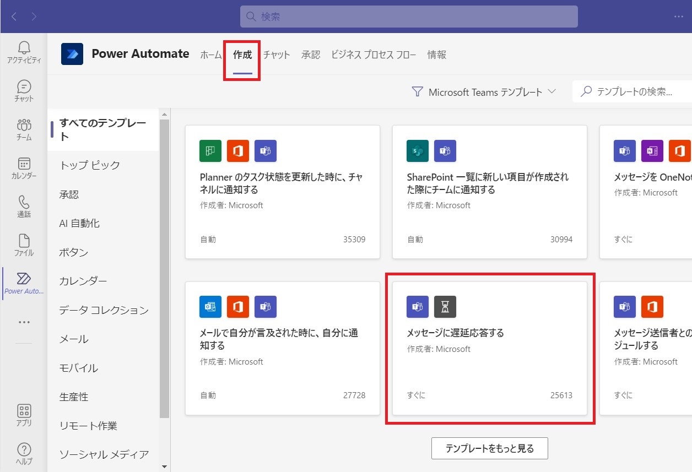Show more apps via rail ellipsis
This screenshot has height=472, width=692.
(24, 322)
